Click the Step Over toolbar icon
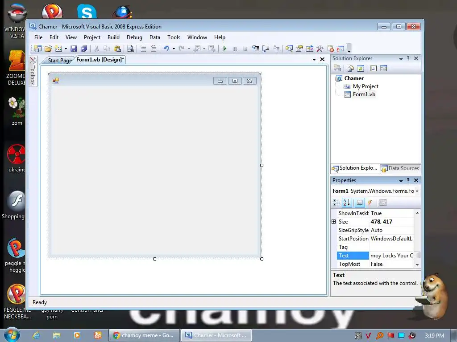 point(266,49)
